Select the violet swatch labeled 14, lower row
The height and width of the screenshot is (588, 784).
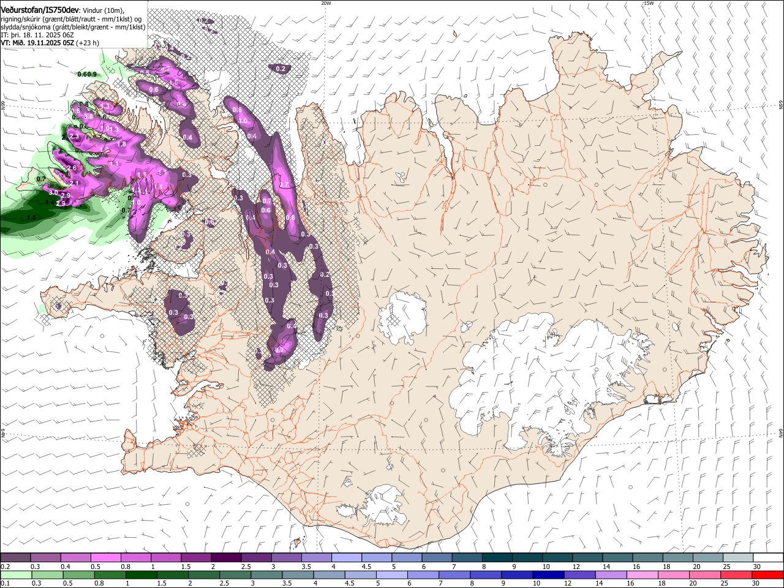click(611, 575)
